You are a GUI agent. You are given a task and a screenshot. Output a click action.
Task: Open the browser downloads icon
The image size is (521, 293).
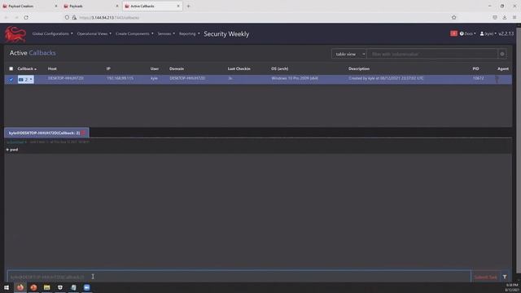pyautogui.click(x=505, y=17)
